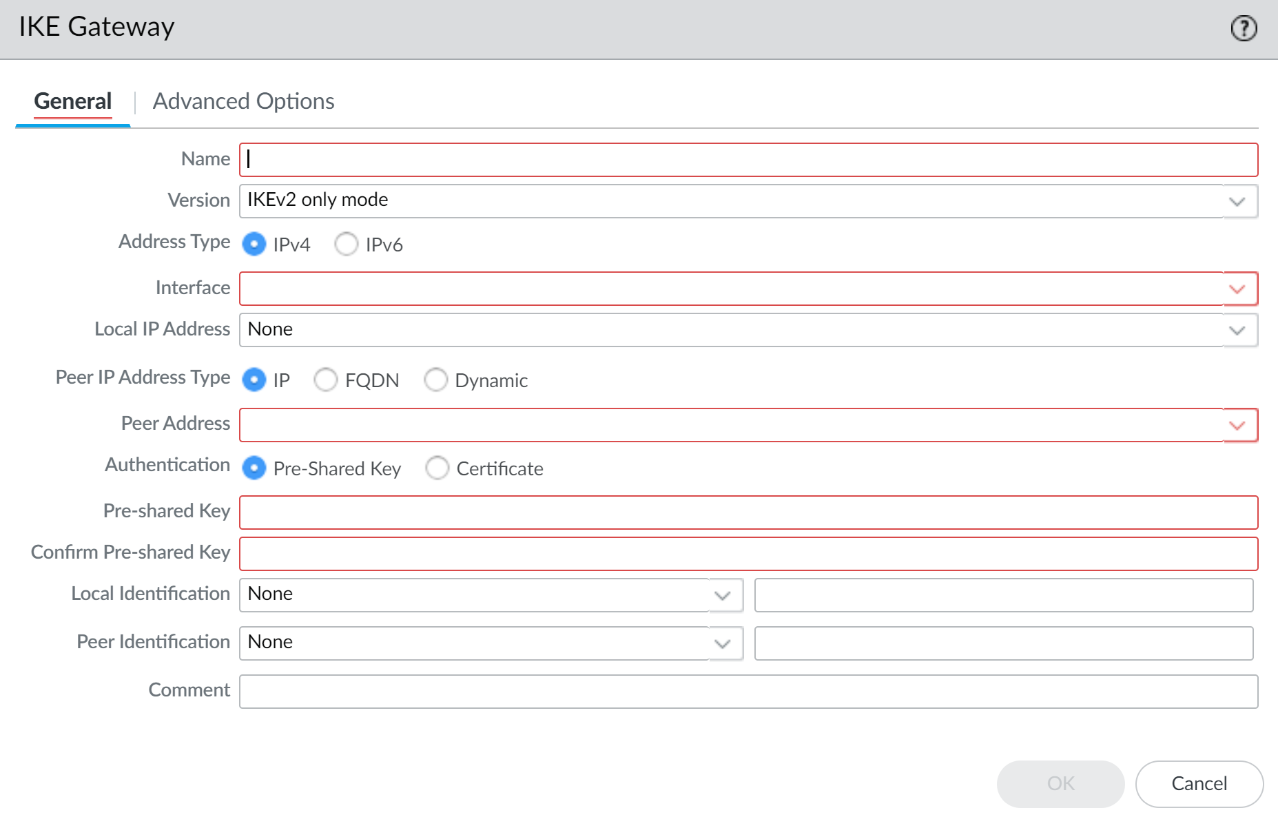Expand the Peer Identification type dropdown
This screenshot has height=828, width=1278.
point(722,643)
